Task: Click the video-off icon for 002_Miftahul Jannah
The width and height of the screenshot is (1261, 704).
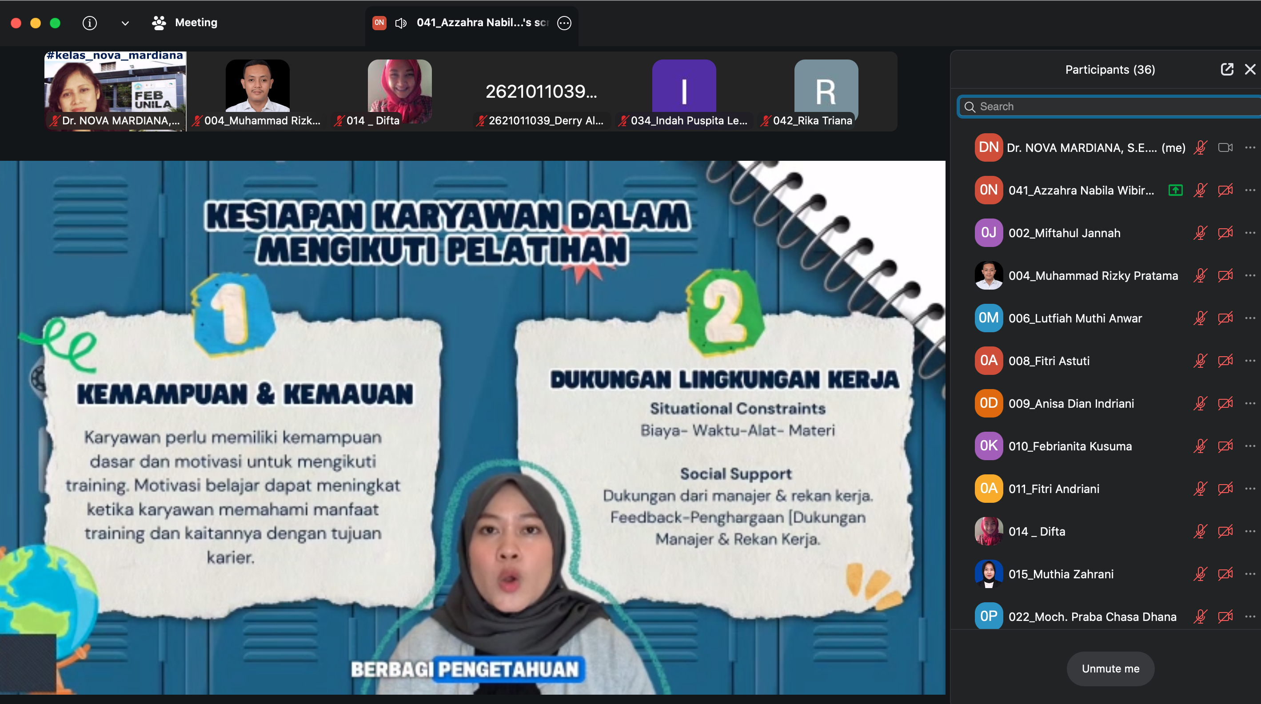Action: [1225, 232]
